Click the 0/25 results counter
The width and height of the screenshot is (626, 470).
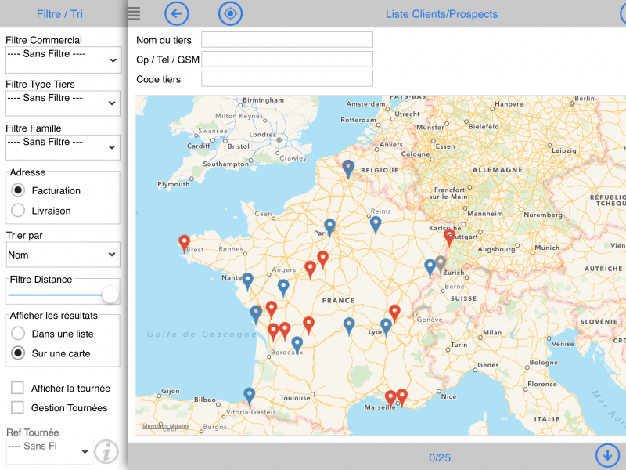[440, 457]
